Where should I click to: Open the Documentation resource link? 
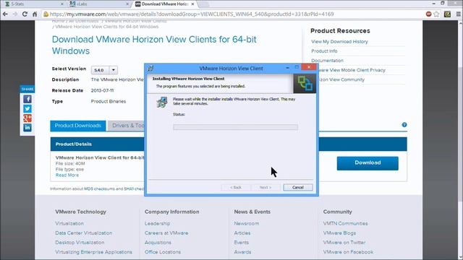point(327,61)
